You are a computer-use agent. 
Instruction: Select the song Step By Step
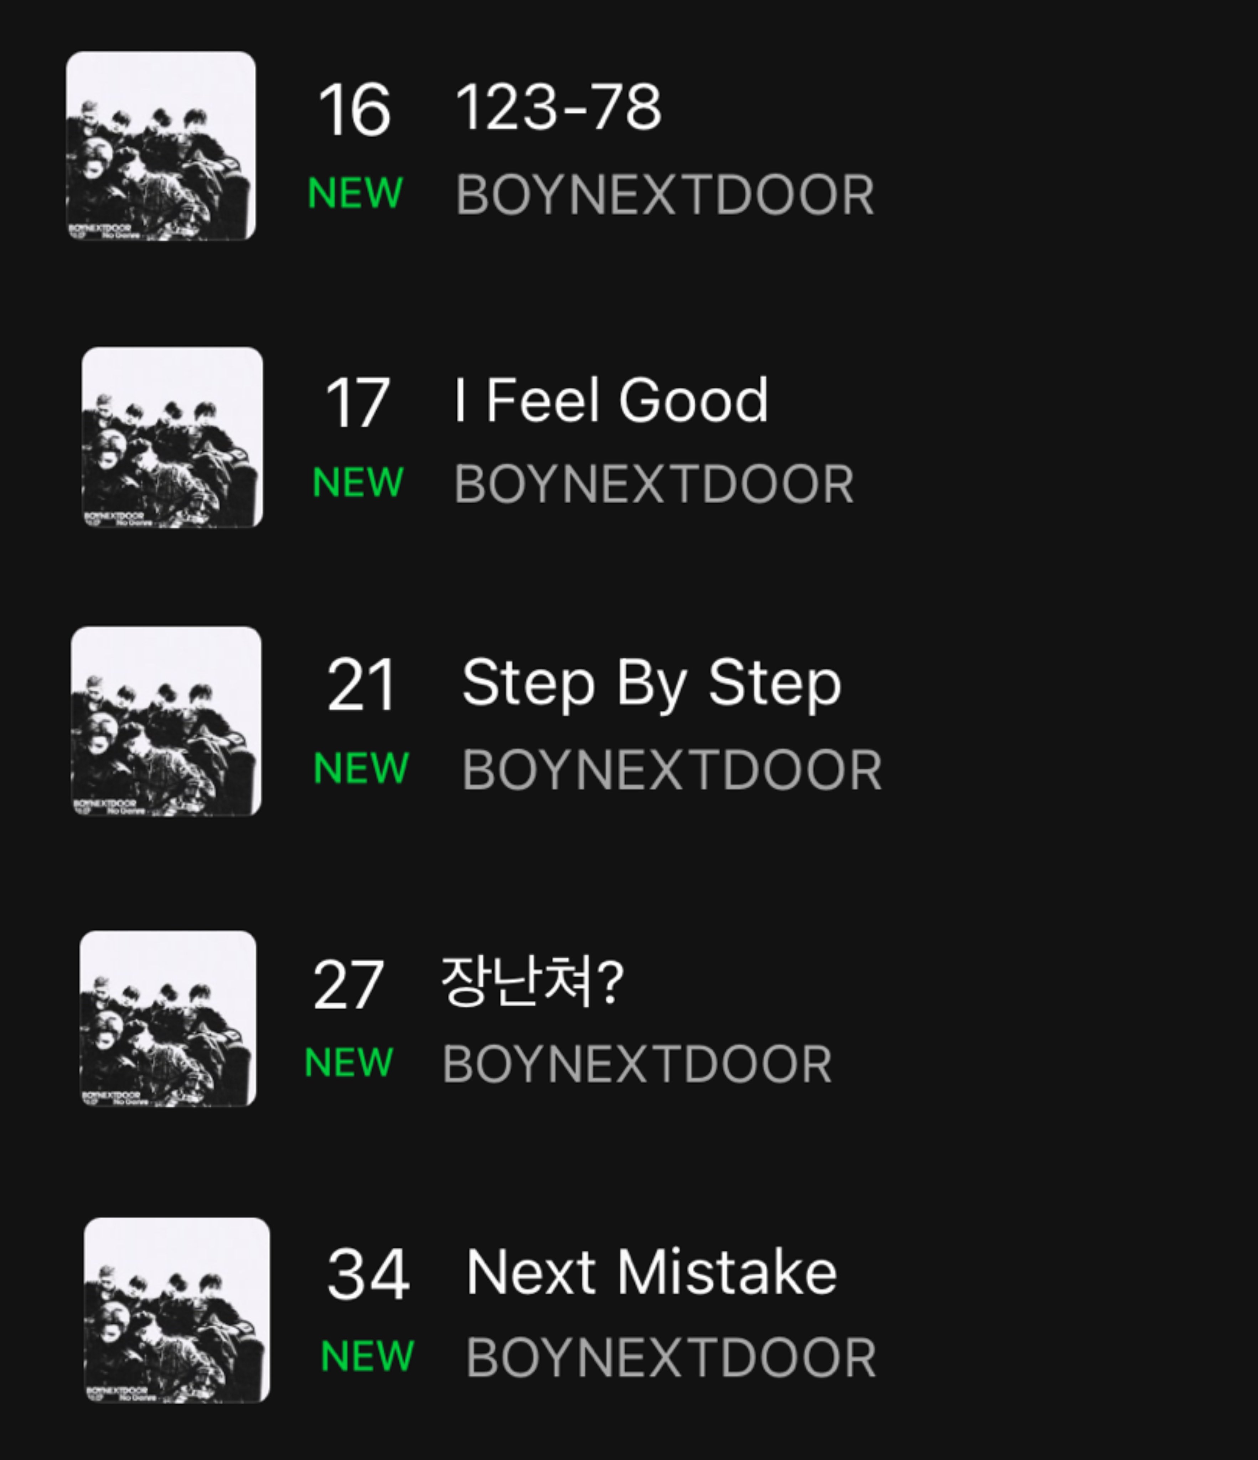pos(652,682)
